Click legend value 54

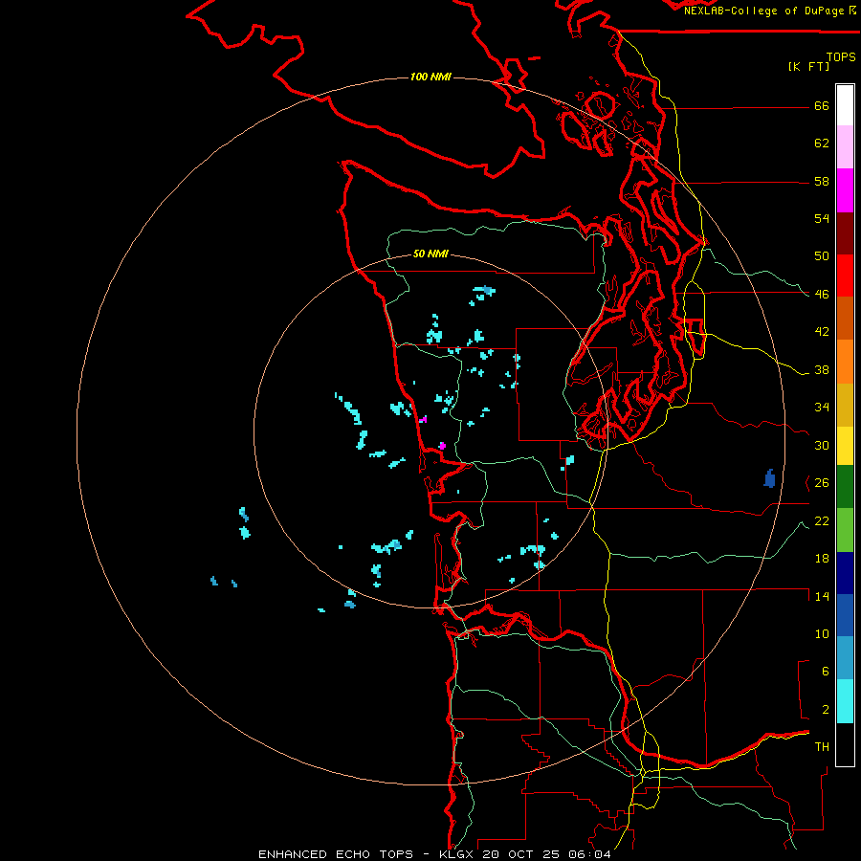point(822,218)
